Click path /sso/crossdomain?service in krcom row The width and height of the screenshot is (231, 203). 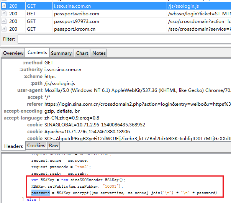point(200,29)
